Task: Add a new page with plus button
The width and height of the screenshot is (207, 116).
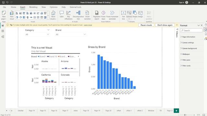Action: point(176,111)
